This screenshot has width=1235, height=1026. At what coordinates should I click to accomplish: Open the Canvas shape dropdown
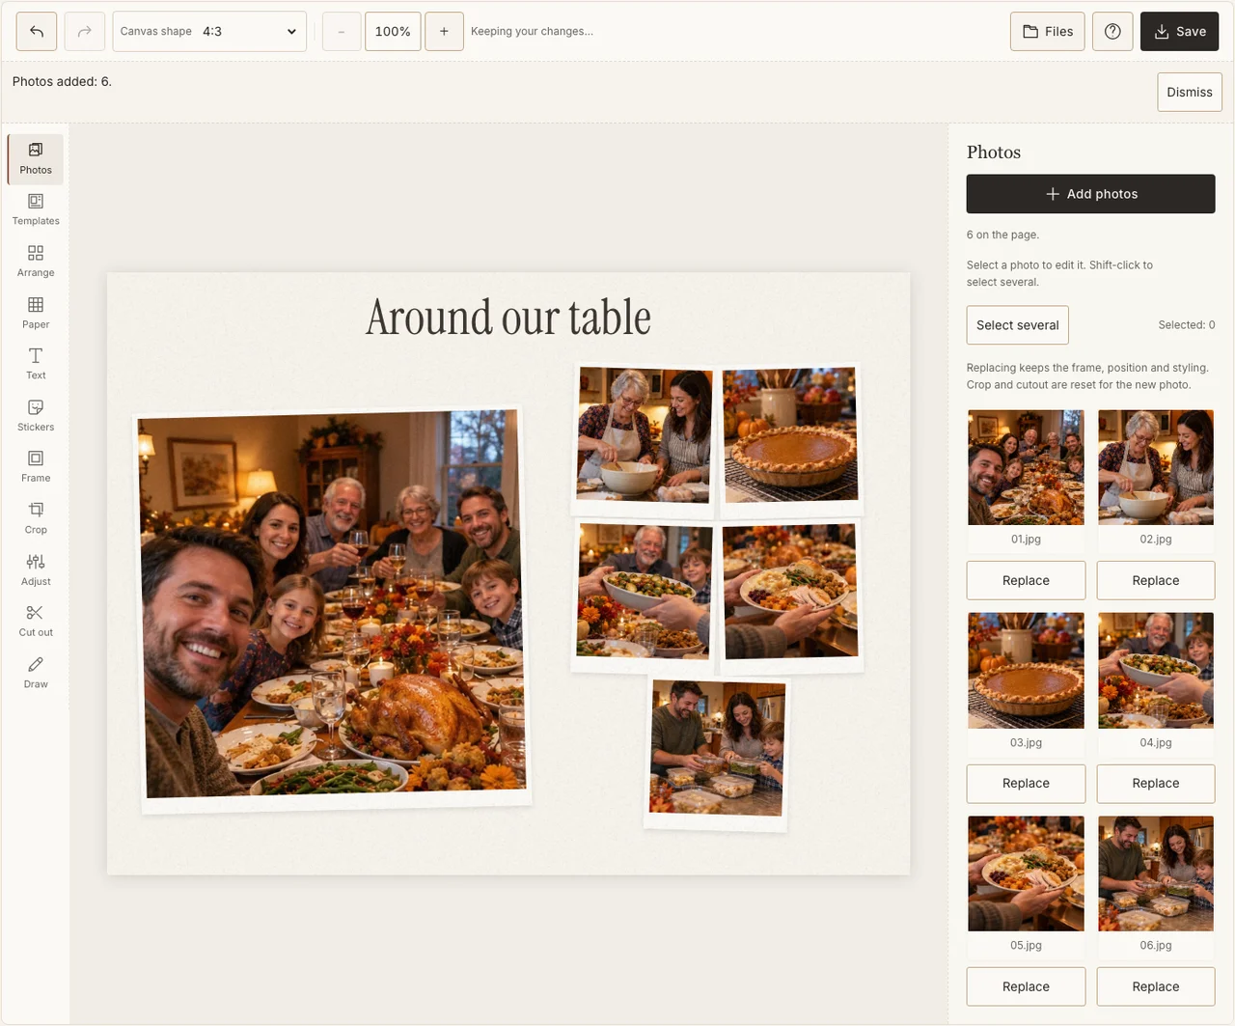pyautogui.click(x=209, y=32)
